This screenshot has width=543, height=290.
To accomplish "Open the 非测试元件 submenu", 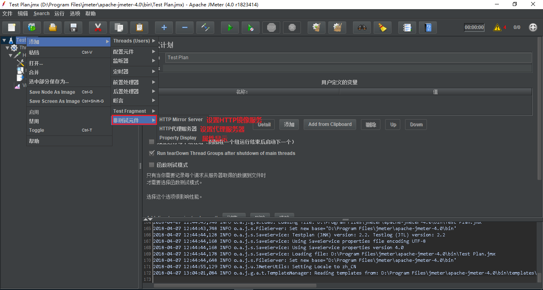I will click(134, 120).
